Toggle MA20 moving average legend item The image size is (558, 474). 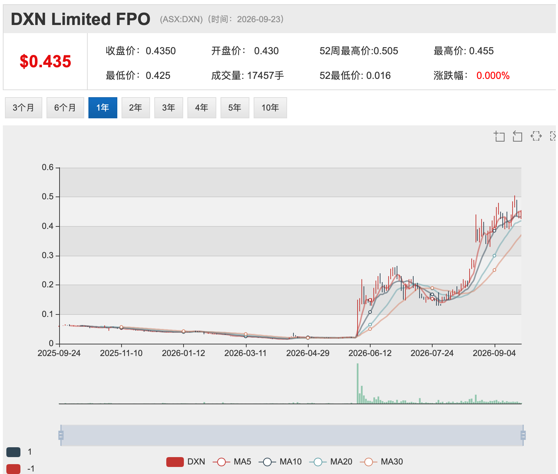tap(331, 462)
